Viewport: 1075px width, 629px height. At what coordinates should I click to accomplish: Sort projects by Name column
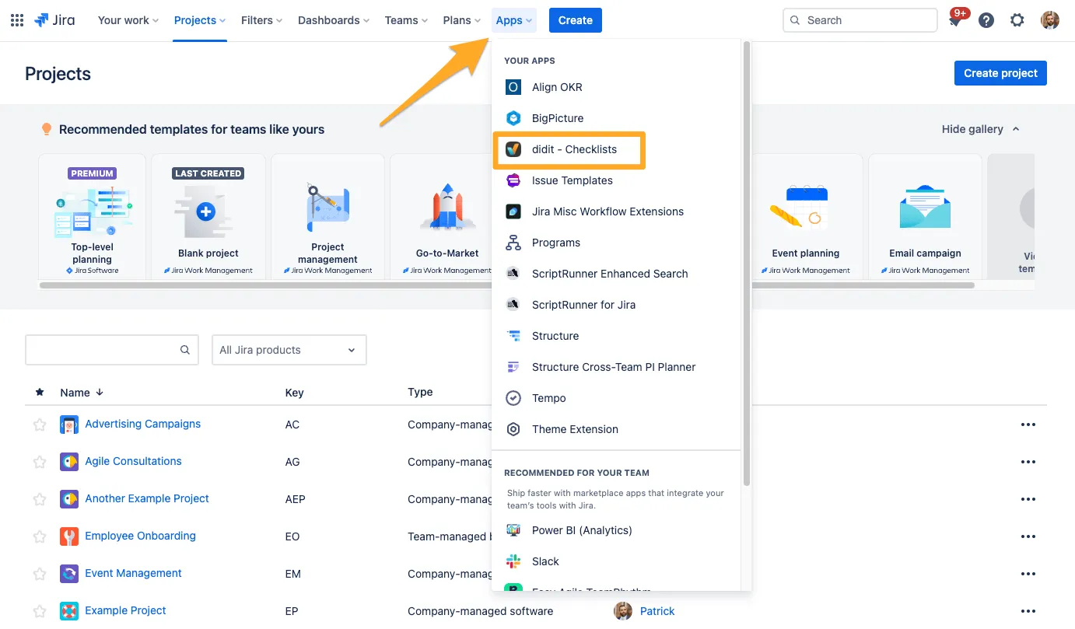(82, 393)
